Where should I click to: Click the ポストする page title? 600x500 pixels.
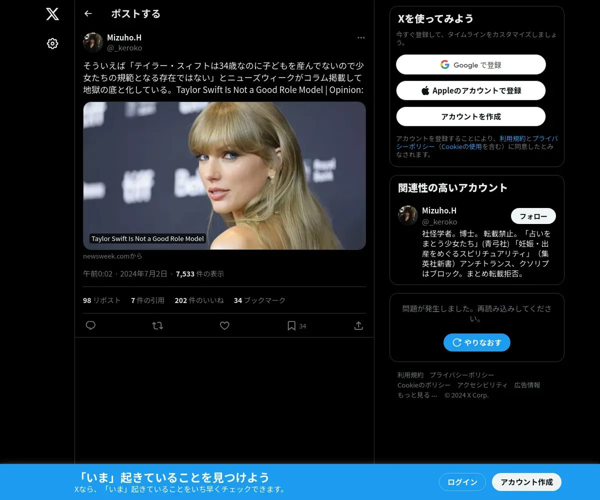pos(136,13)
